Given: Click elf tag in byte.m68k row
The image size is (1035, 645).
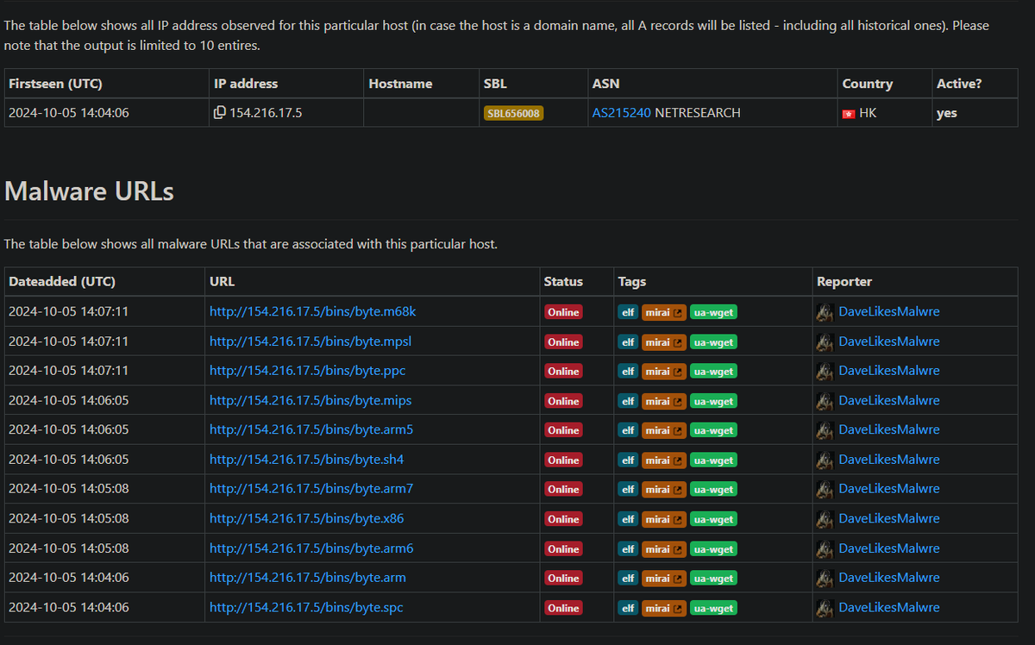Looking at the screenshot, I should click(x=628, y=312).
